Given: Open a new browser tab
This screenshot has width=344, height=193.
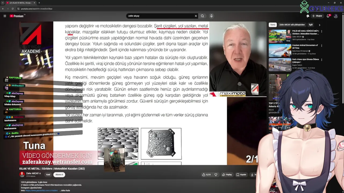Looking at the screenshot, I should (39, 3).
